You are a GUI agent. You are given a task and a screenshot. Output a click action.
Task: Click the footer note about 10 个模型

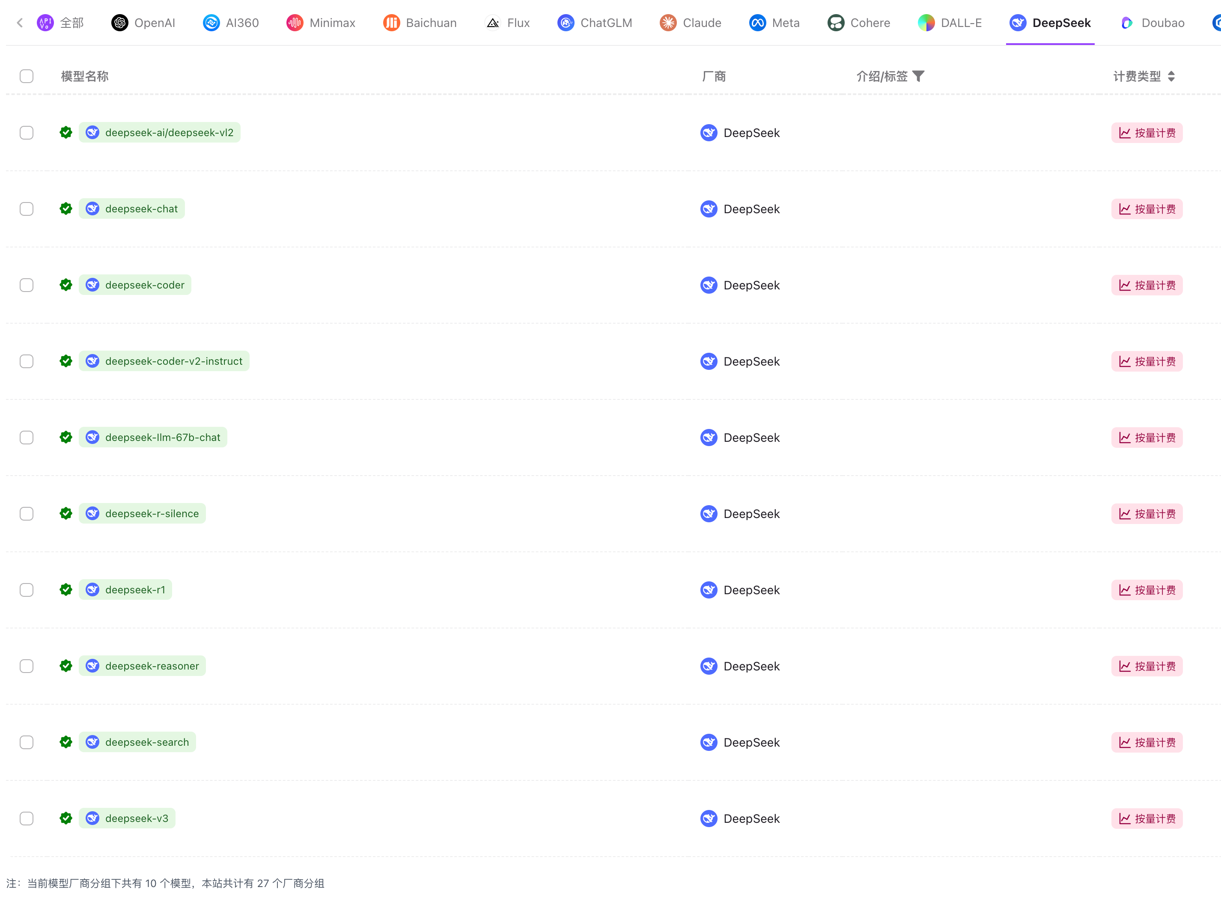165,884
